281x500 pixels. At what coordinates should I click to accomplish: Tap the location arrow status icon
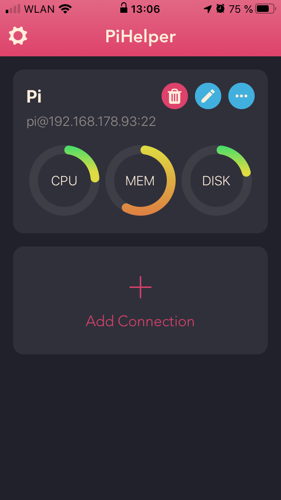(x=207, y=9)
